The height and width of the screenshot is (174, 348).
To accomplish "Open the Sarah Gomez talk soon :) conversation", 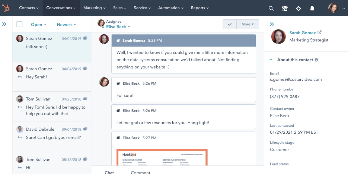I will (52, 46).
